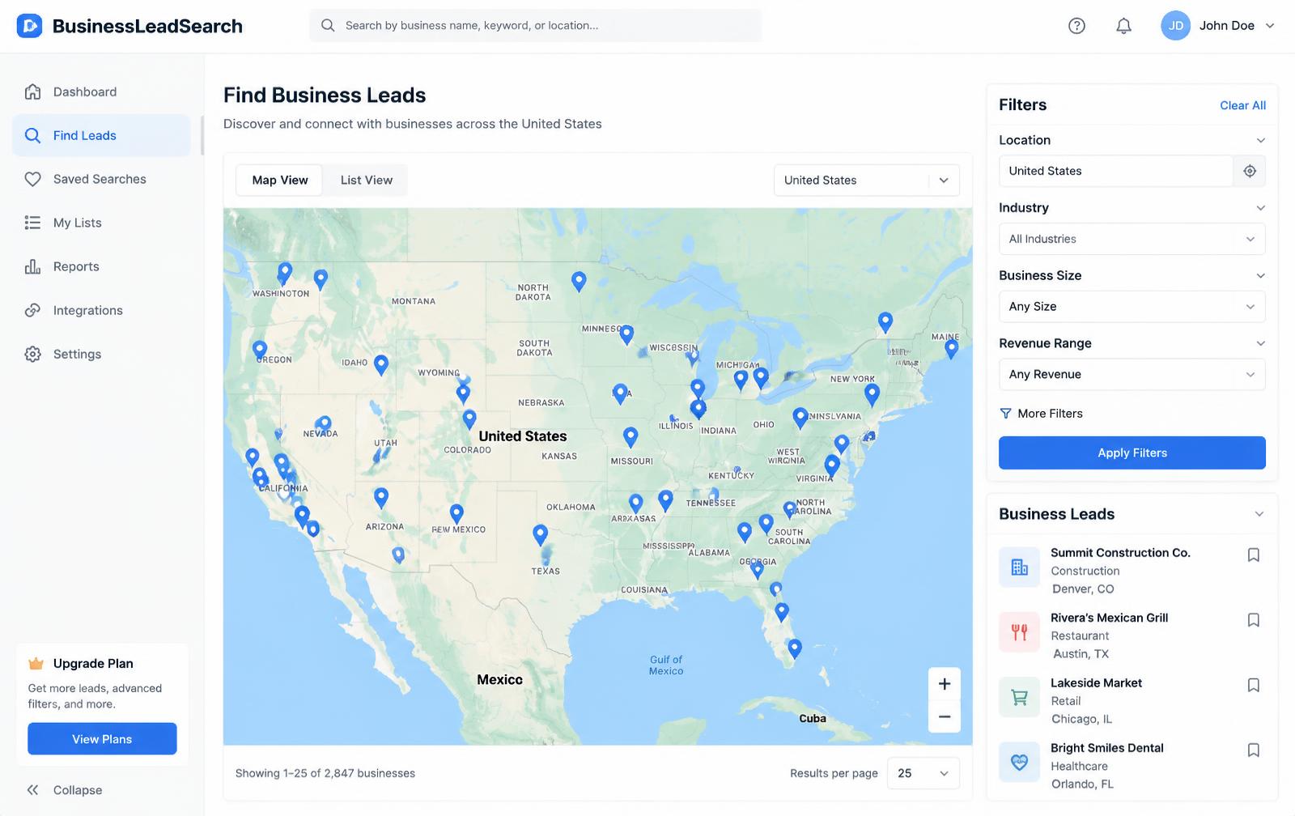Click Clear All filters link
This screenshot has height=816, width=1295.
click(x=1242, y=105)
